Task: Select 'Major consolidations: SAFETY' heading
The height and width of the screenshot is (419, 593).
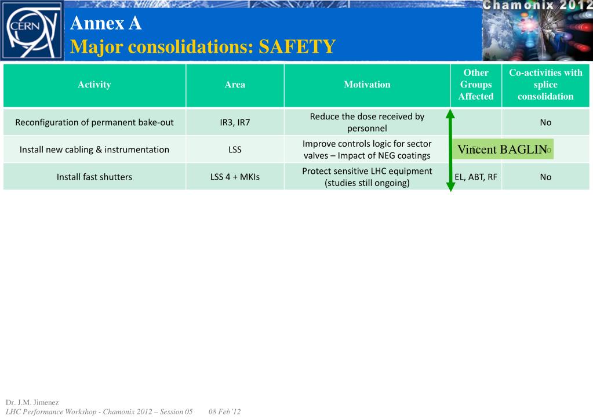Action: point(203,46)
